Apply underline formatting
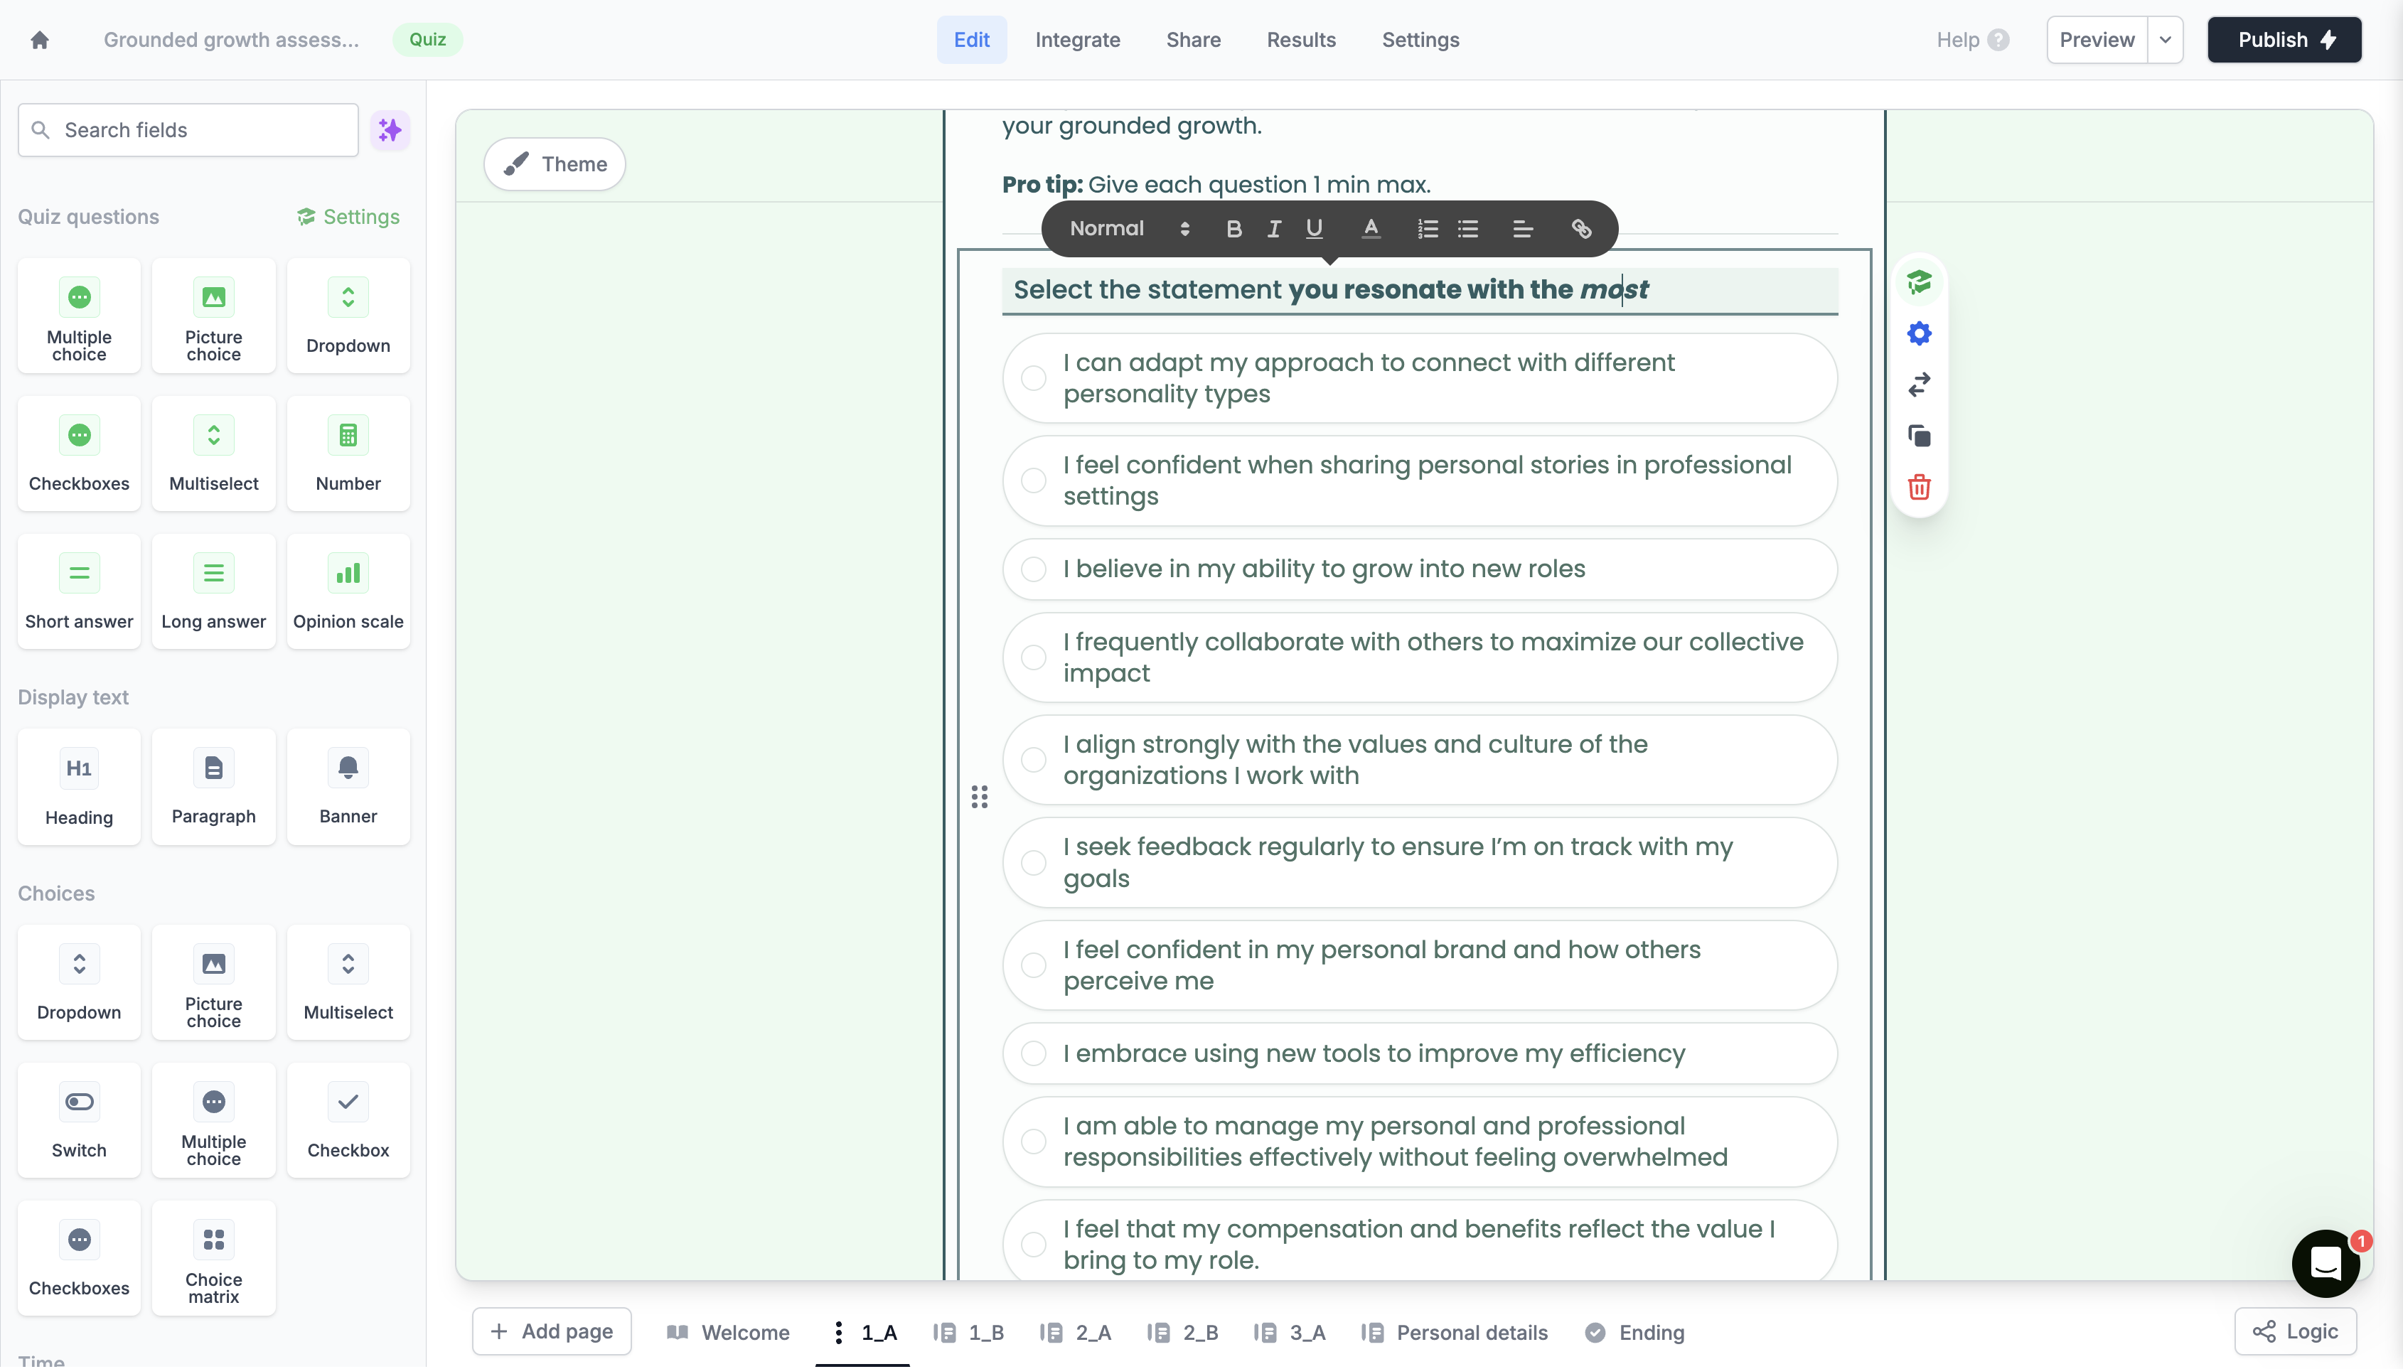The height and width of the screenshot is (1369, 2403). (1315, 228)
